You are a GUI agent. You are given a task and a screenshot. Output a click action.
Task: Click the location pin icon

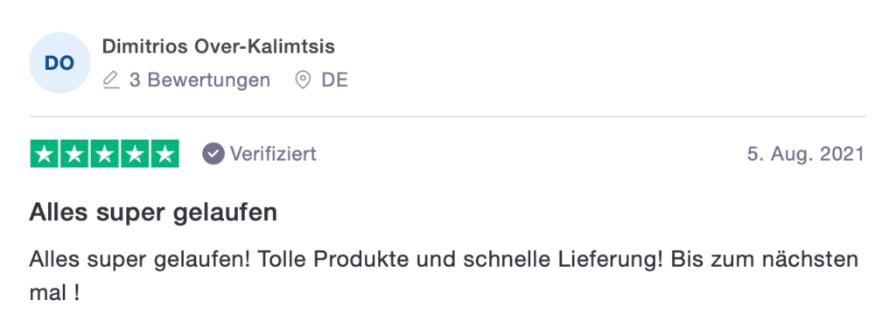point(302,80)
